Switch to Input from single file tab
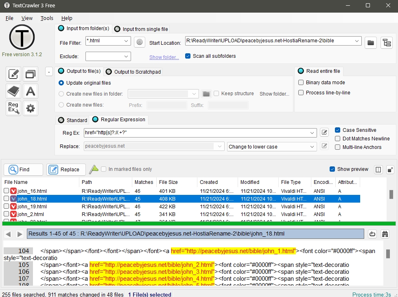Viewport: 398px width, 297px height. pyautogui.click(x=141, y=29)
